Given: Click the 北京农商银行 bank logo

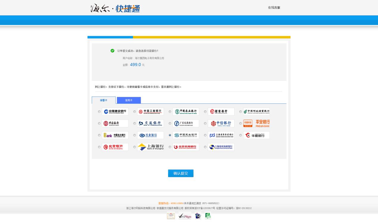Looking at the screenshot, I should point(186,147).
